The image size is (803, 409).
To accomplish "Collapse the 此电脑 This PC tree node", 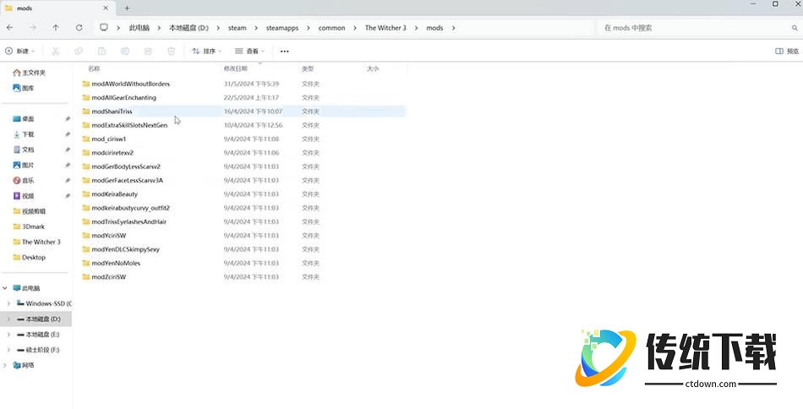I will click(x=5, y=288).
